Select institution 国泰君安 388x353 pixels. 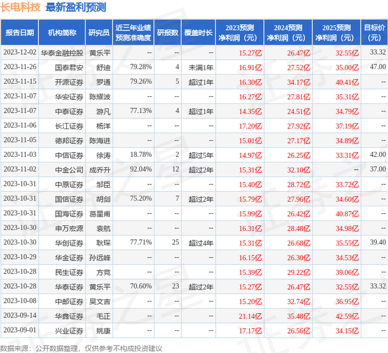click(x=69, y=68)
